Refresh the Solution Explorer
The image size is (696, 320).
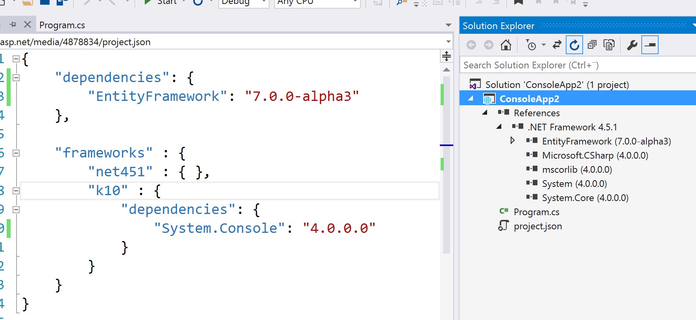coord(574,45)
